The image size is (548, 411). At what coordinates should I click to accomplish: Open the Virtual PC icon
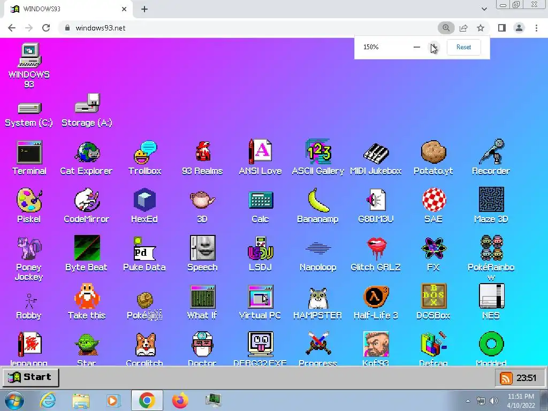click(x=261, y=296)
